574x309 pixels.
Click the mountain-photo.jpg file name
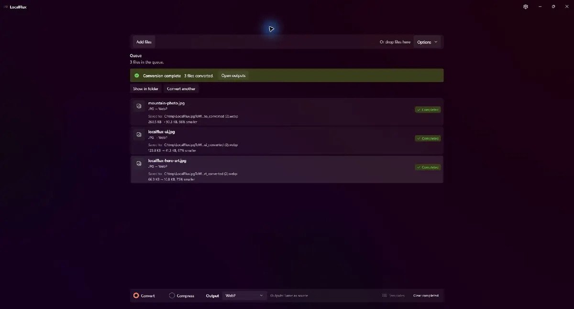click(166, 103)
